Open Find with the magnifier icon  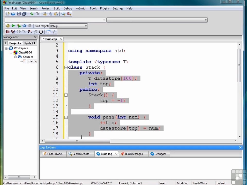(63, 14)
